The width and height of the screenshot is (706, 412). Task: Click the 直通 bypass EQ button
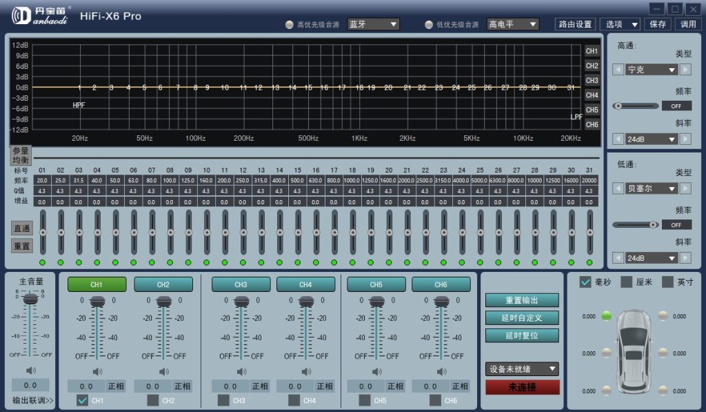point(21,228)
